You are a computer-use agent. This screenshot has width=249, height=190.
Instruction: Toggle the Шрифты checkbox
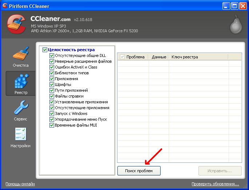point(52,84)
